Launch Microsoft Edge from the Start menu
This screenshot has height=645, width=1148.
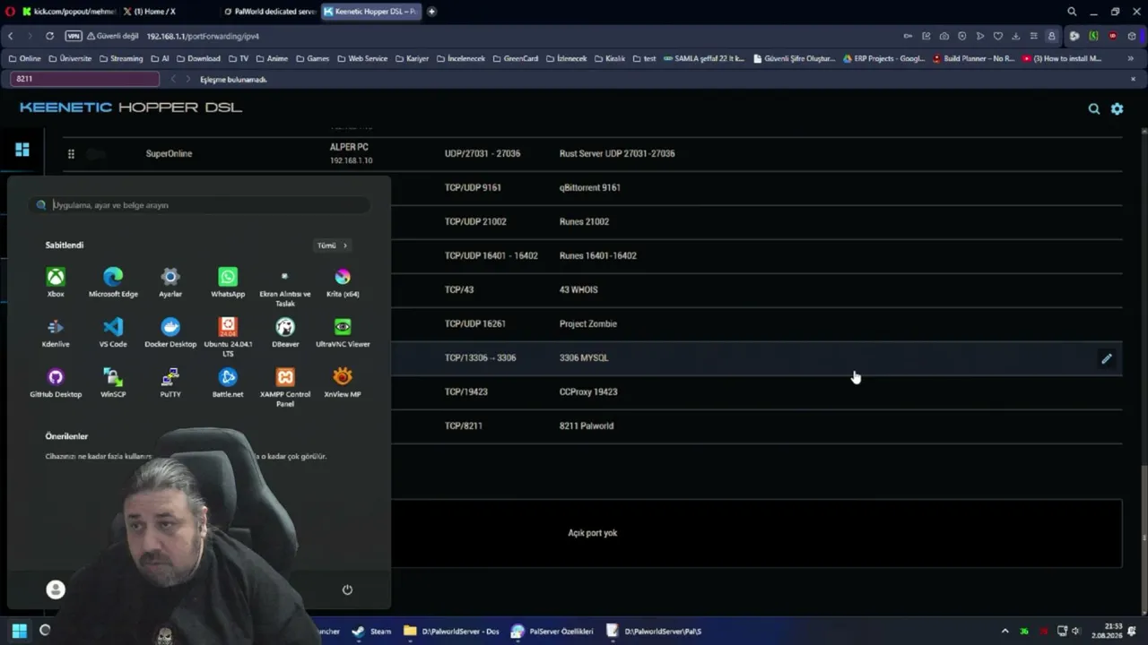113,281
